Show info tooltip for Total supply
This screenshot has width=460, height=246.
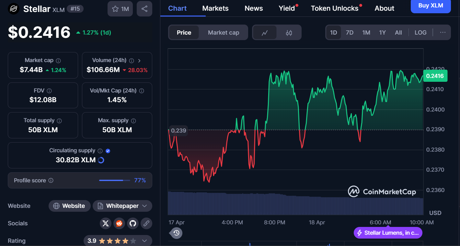[x=59, y=121]
